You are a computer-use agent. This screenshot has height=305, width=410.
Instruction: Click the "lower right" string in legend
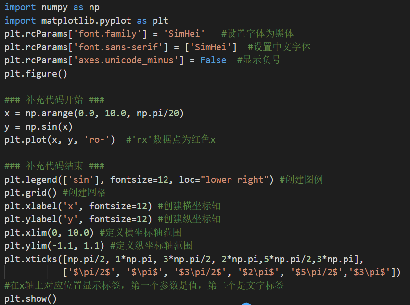tap(235, 179)
